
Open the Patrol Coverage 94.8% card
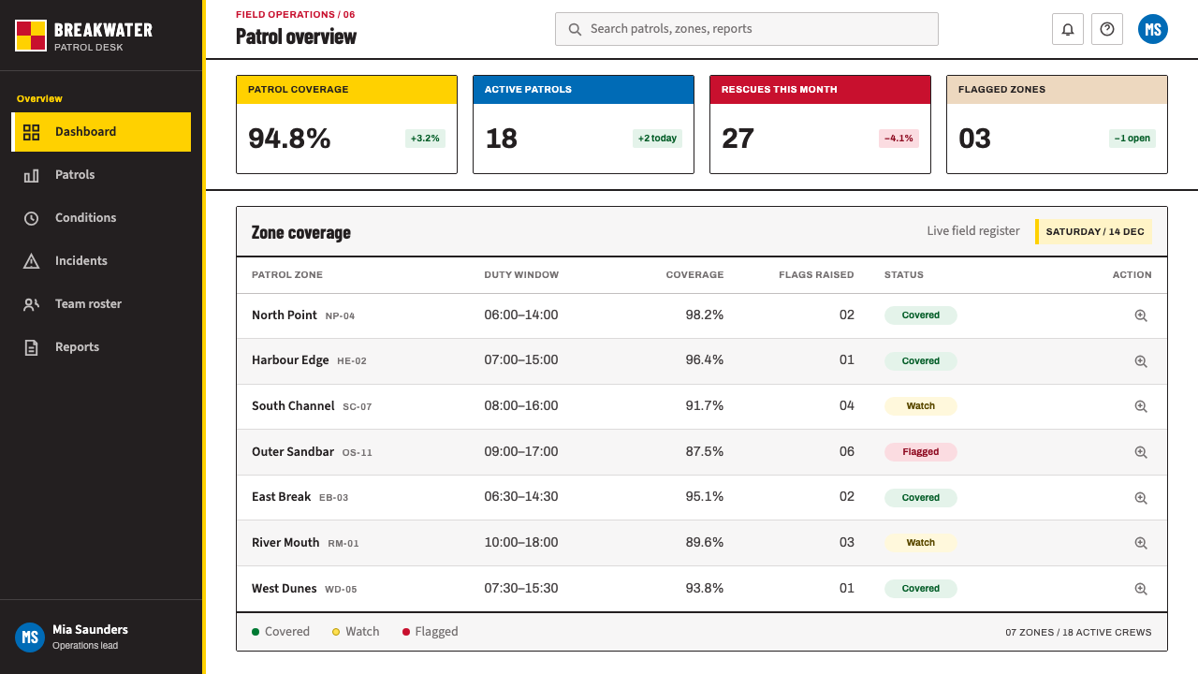point(346,125)
